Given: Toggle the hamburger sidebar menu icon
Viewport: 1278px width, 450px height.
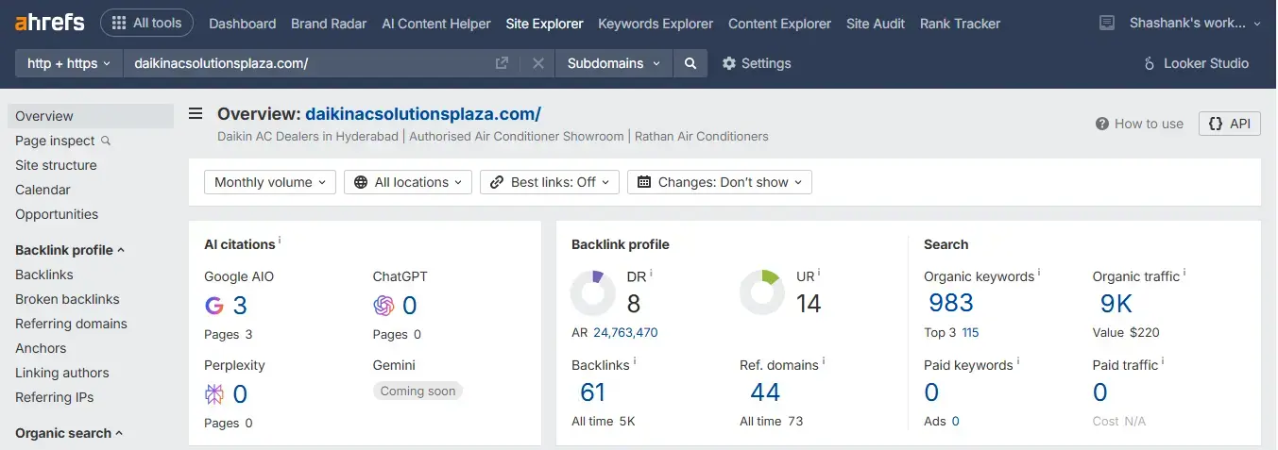Looking at the screenshot, I should coord(196,114).
